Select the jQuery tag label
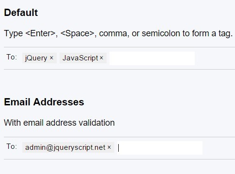 click(x=36, y=58)
